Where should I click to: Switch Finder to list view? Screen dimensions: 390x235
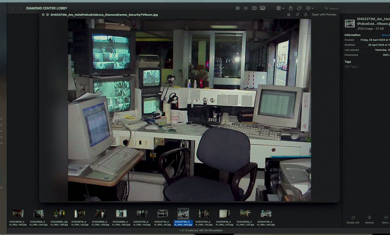246,8
